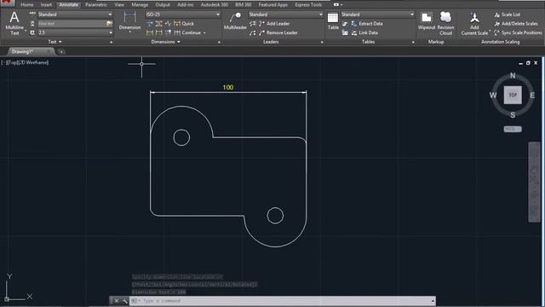Open the Manage ribbon tab
545x307 pixels.
pos(140,5)
